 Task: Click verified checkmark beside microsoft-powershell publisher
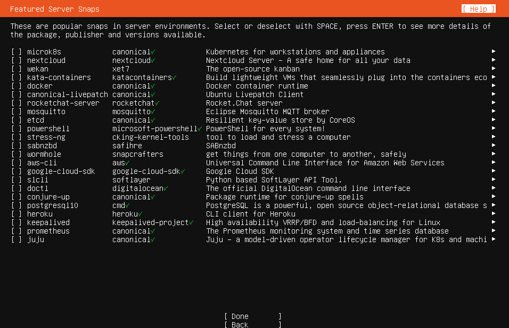(200, 129)
